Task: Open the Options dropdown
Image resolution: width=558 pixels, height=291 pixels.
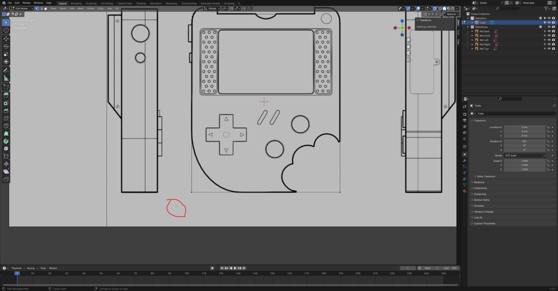Action: [452, 14]
